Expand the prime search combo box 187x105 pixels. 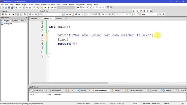(157, 14)
